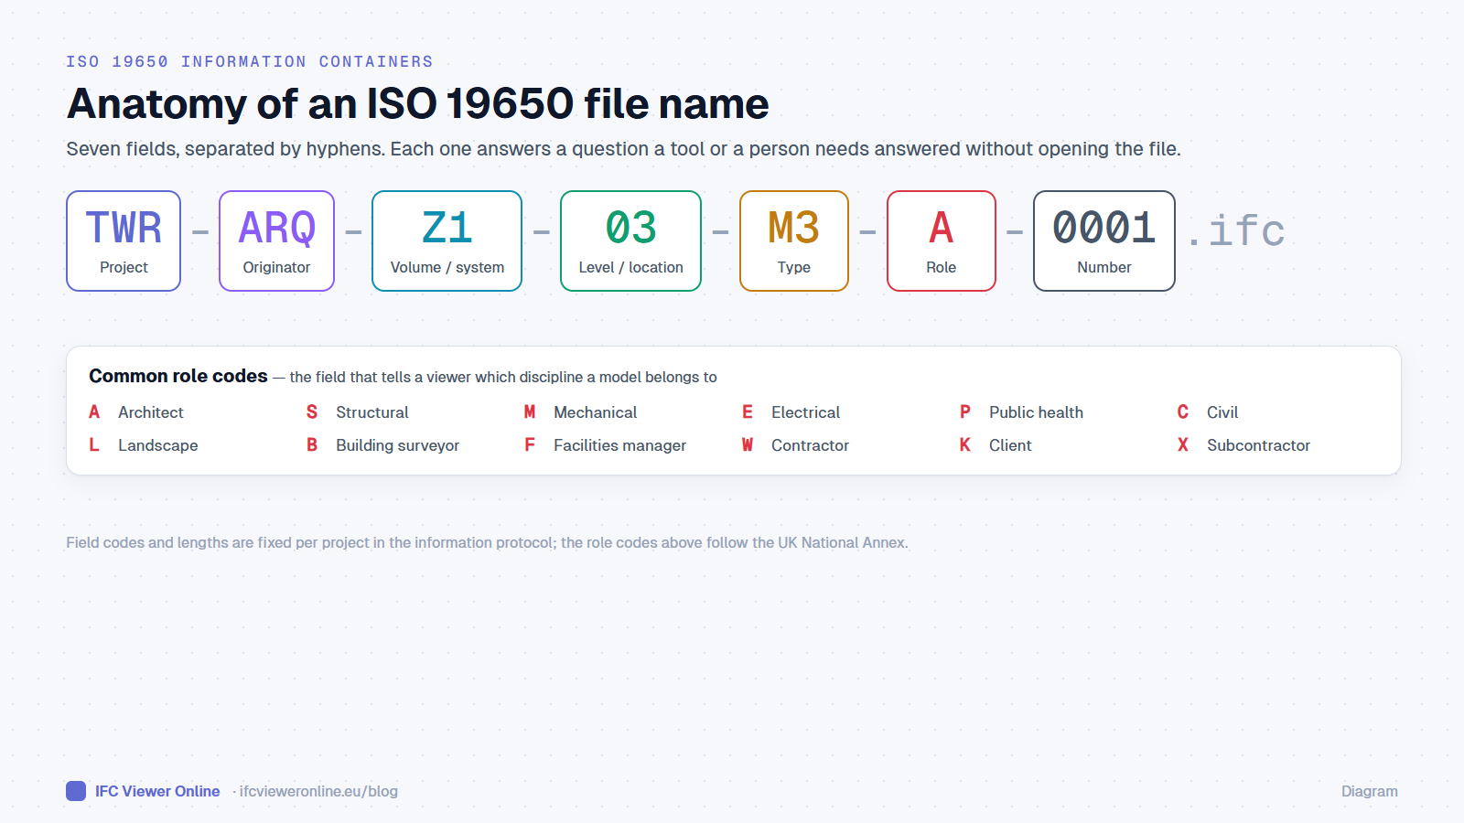Select the 'Client' role code entry

pos(996,445)
